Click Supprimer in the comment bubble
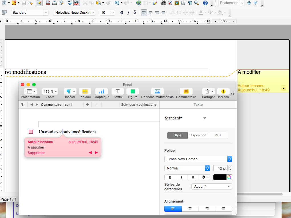 [x=36, y=153]
